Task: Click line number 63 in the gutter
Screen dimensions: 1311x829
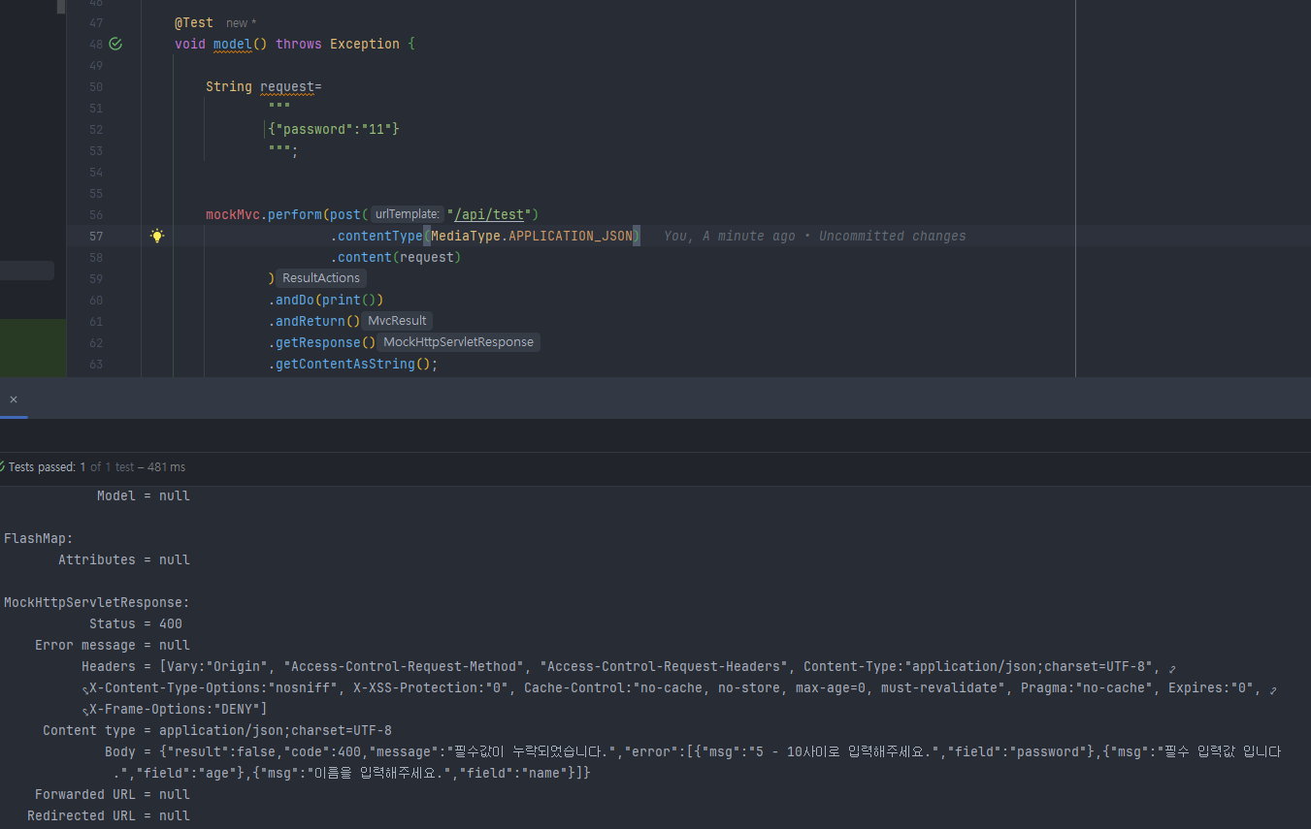Action: tap(95, 364)
